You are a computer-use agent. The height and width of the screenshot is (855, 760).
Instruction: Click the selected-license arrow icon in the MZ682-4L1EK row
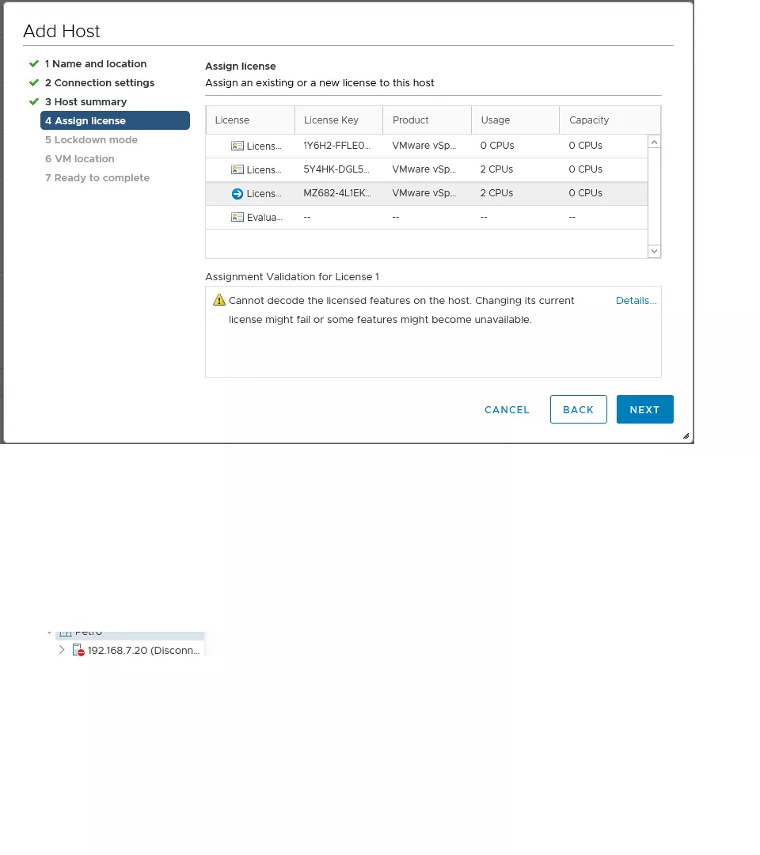(237, 194)
